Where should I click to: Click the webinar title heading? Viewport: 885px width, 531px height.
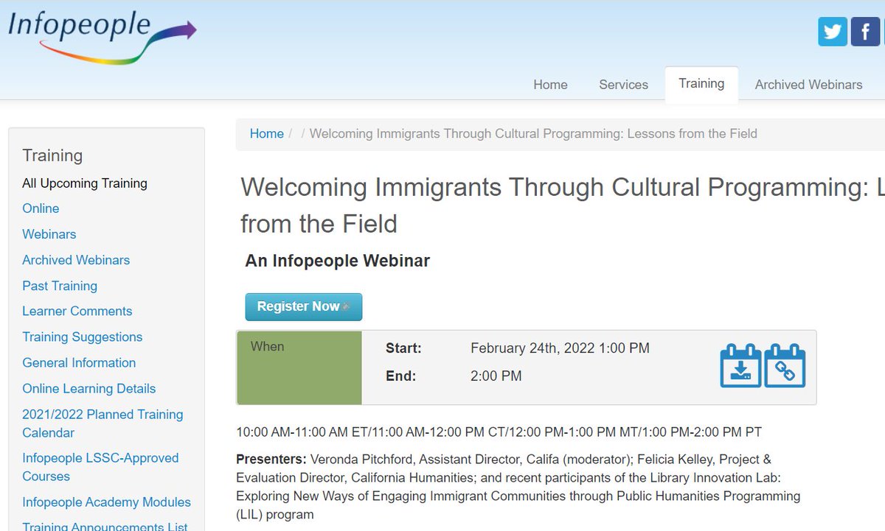(x=563, y=205)
